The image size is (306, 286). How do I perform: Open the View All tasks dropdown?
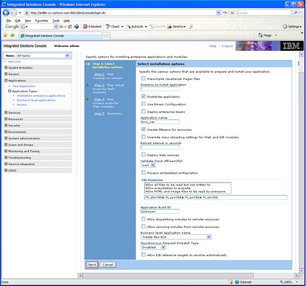coord(43,56)
